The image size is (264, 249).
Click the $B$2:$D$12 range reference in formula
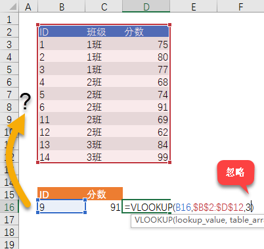[218, 207]
